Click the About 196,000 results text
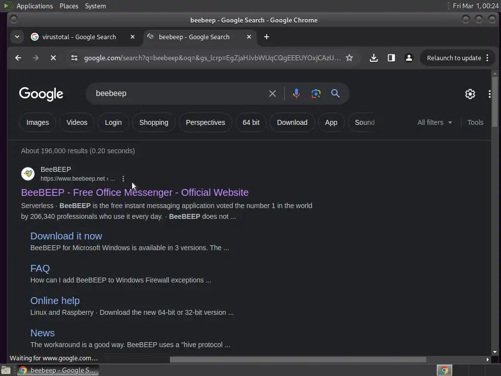 [78, 151]
